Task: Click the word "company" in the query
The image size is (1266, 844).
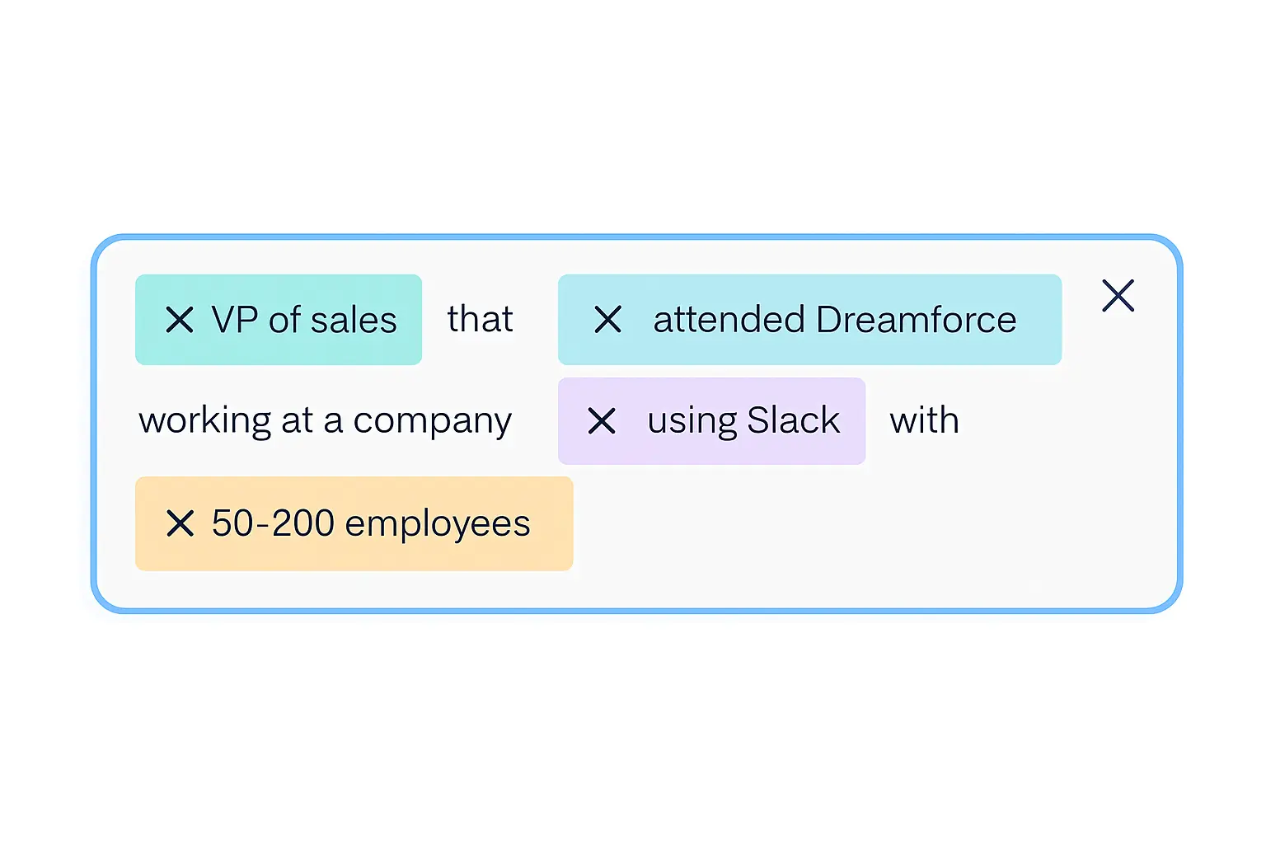Action: point(432,421)
